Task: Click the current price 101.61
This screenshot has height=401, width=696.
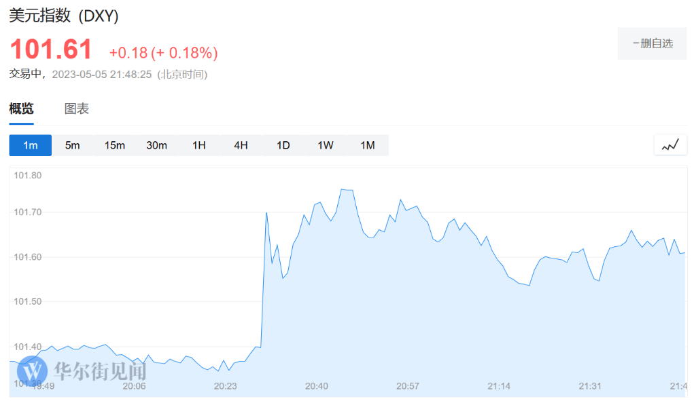Action: pyautogui.click(x=51, y=48)
